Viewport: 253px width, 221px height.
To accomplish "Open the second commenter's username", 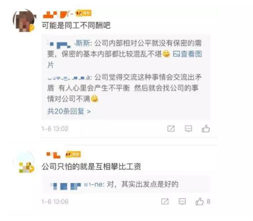I will pos(53,155).
